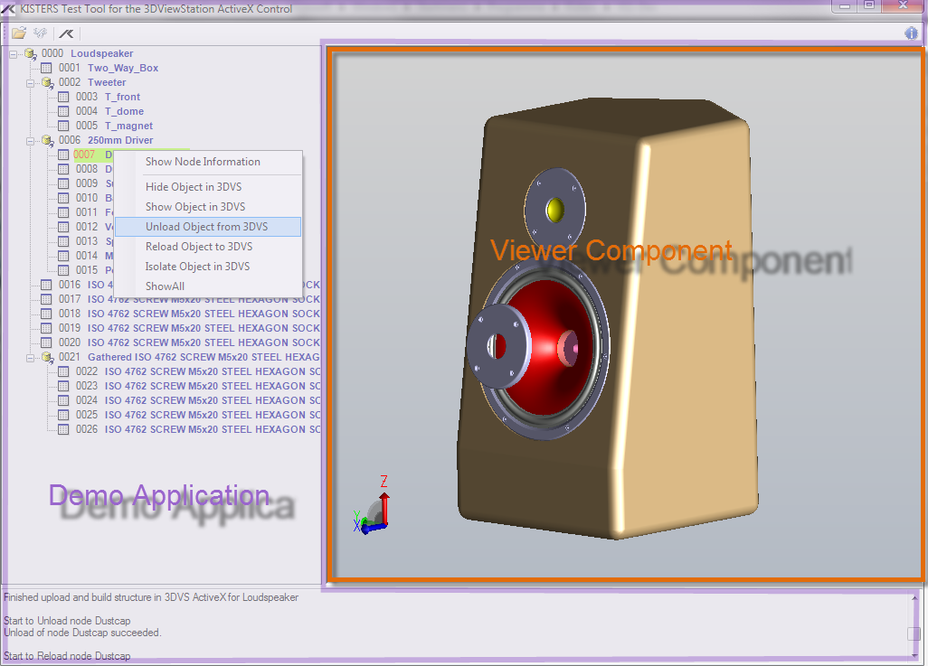Screen dimensions: 928x666
Task: Click log line 'Unload of node Dustcap succeeded.'
Action: [82, 633]
